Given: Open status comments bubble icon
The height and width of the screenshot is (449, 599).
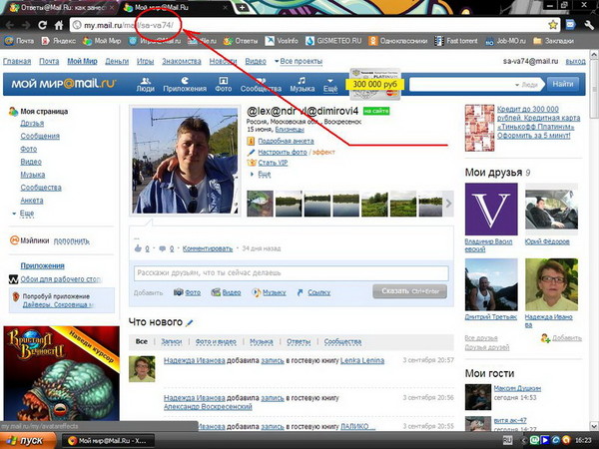Looking at the screenshot, I should point(162,248).
